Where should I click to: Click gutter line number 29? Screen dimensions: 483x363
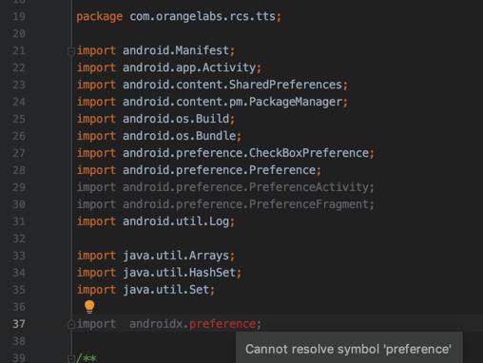pos(19,187)
